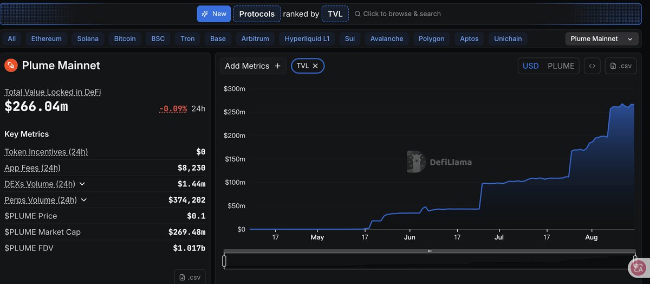Expand DEXs Volume (24h) details
Viewport: 650px width, 284px height.
pyautogui.click(x=82, y=184)
